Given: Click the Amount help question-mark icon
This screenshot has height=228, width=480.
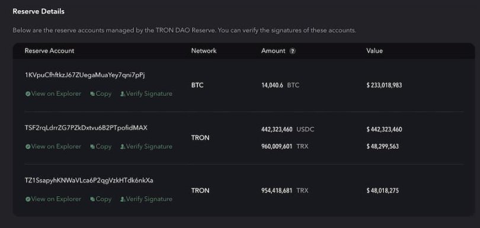Looking at the screenshot, I should point(292,51).
